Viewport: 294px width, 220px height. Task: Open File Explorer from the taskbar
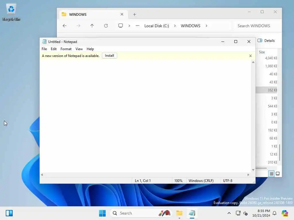tap(179, 213)
